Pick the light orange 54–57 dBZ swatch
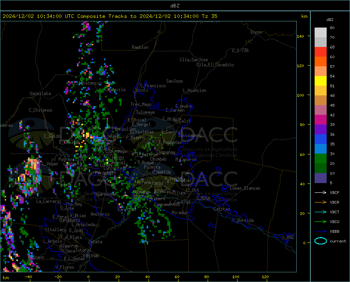Image resolution: width=350 pixels, height=282 pixels. (320, 71)
